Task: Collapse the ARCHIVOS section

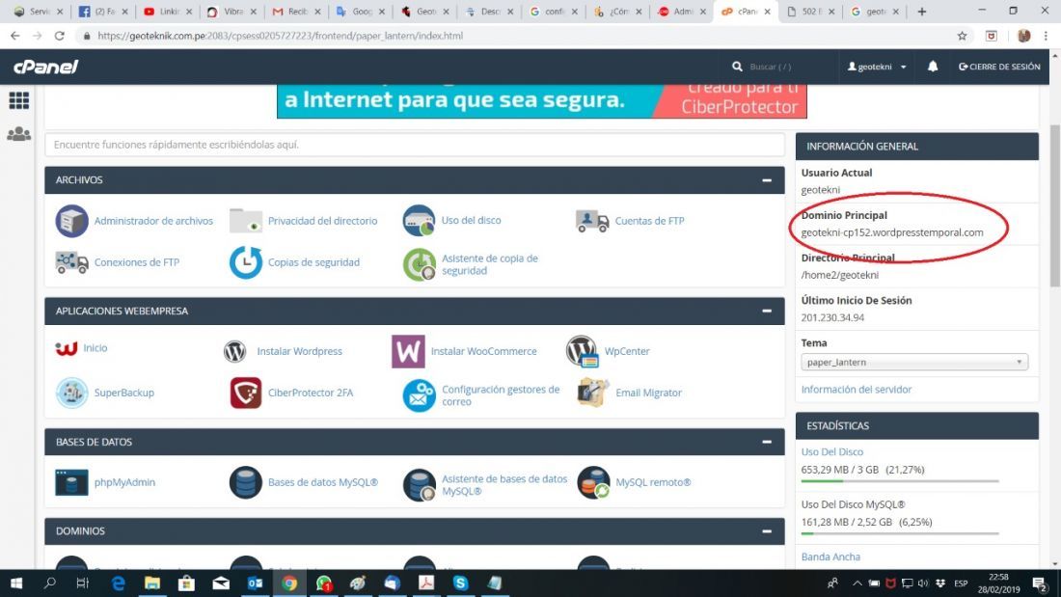Action: pyautogui.click(x=767, y=180)
